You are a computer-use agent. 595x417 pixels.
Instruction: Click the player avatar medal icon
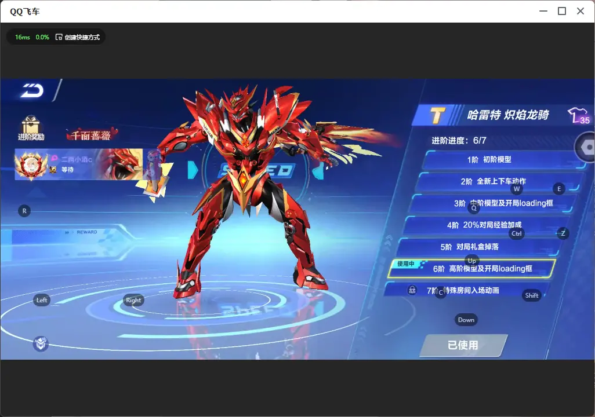31,164
